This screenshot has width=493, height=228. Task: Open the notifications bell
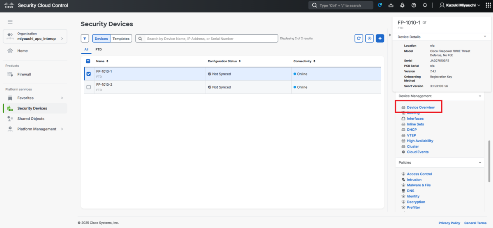(x=425, y=5)
